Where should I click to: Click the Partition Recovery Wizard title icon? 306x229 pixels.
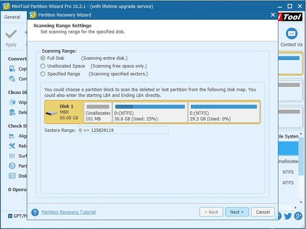[x=33, y=15]
